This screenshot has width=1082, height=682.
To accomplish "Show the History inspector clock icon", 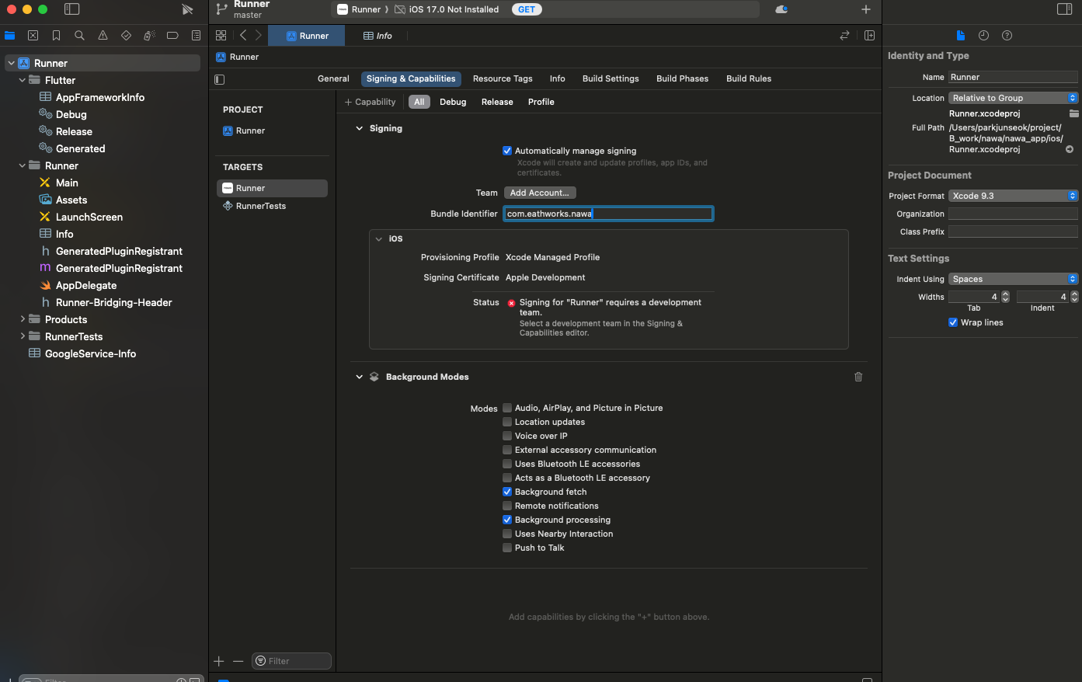I will 983,36.
